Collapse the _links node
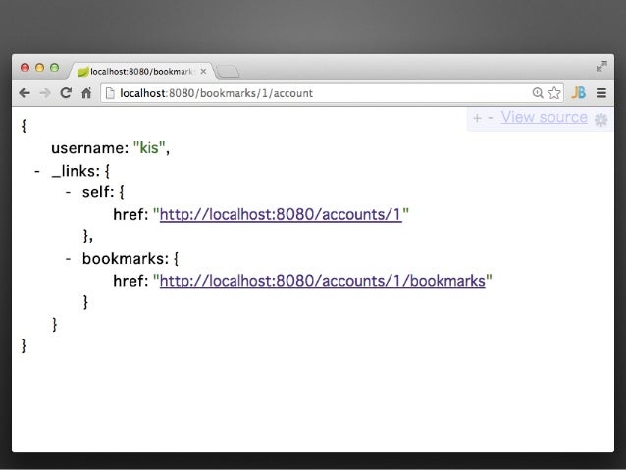 pyautogui.click(x=37, y=171)
